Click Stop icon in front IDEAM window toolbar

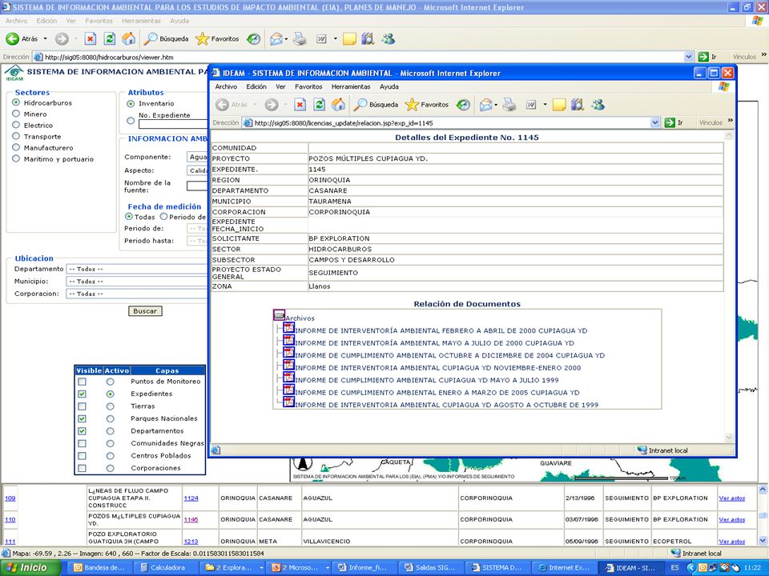click(x=300, y=104)
